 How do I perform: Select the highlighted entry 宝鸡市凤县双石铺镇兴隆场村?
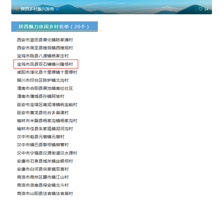(x=45, y=64)
